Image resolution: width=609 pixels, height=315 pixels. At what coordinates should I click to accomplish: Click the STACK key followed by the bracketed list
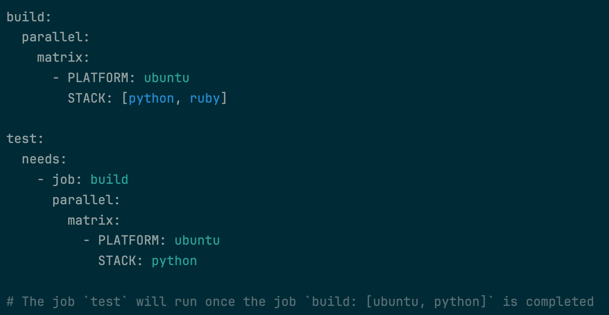[86, 98]
